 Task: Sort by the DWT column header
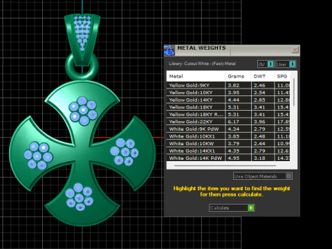click(262, 76)
